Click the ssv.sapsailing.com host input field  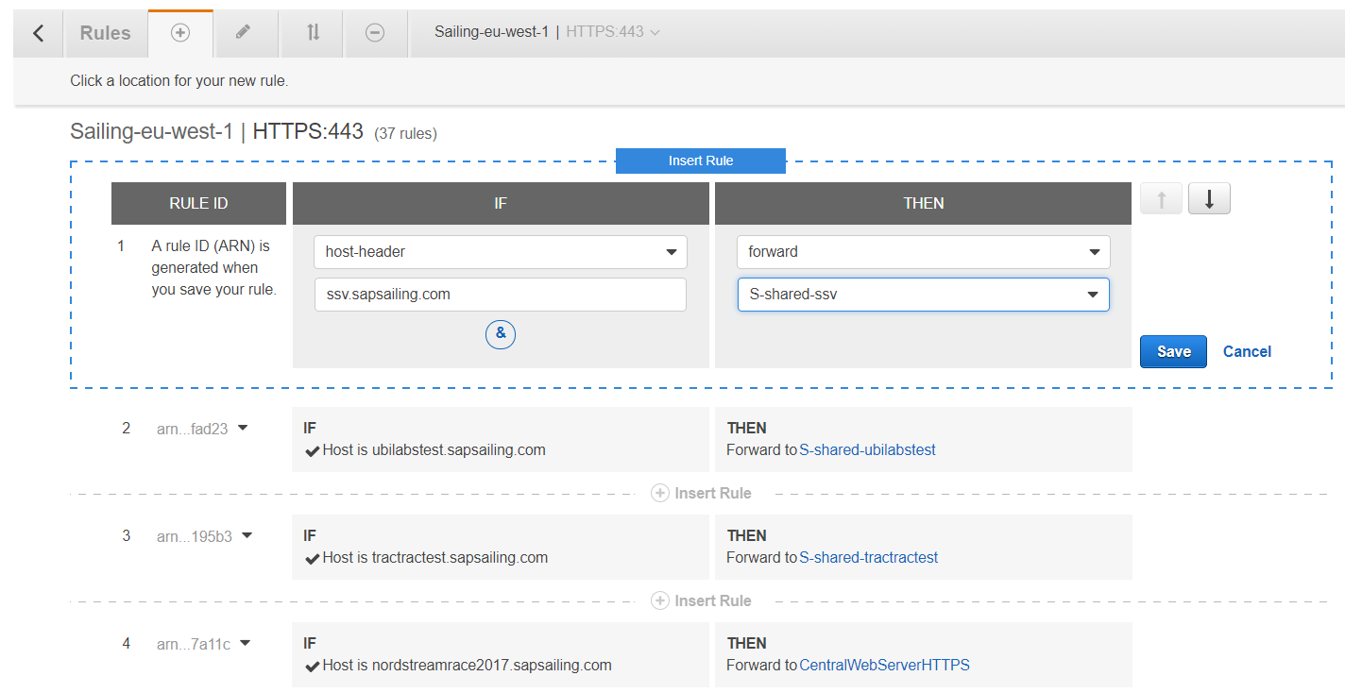pyautogui.click(x=500, y=295)
